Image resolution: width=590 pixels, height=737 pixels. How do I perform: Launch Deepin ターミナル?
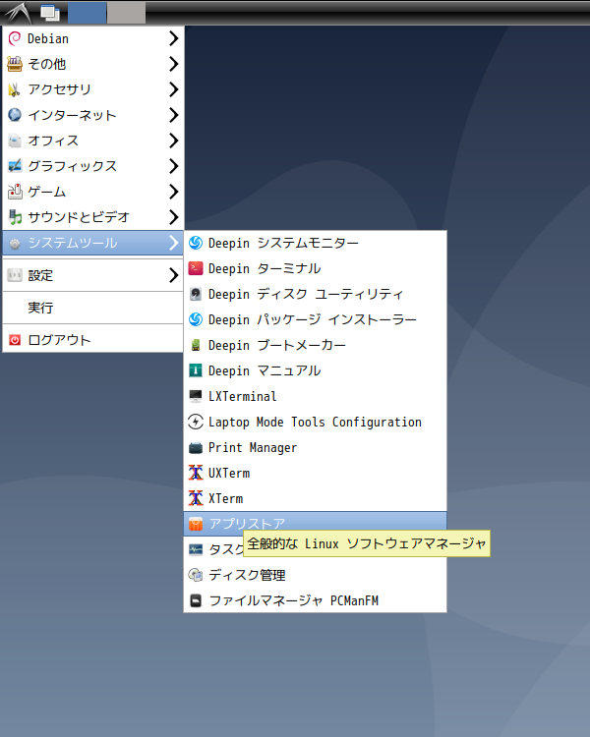tap(316, 268)
